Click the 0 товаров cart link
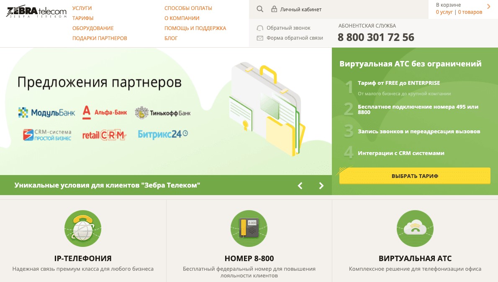The image size is (498, 282). [x=470, y=12]
